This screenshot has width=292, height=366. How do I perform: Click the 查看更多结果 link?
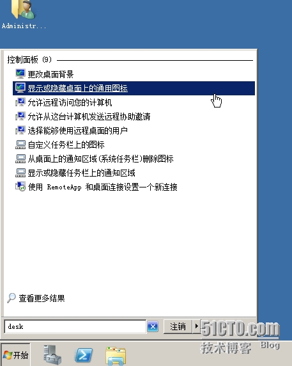(x=42, y=298)
